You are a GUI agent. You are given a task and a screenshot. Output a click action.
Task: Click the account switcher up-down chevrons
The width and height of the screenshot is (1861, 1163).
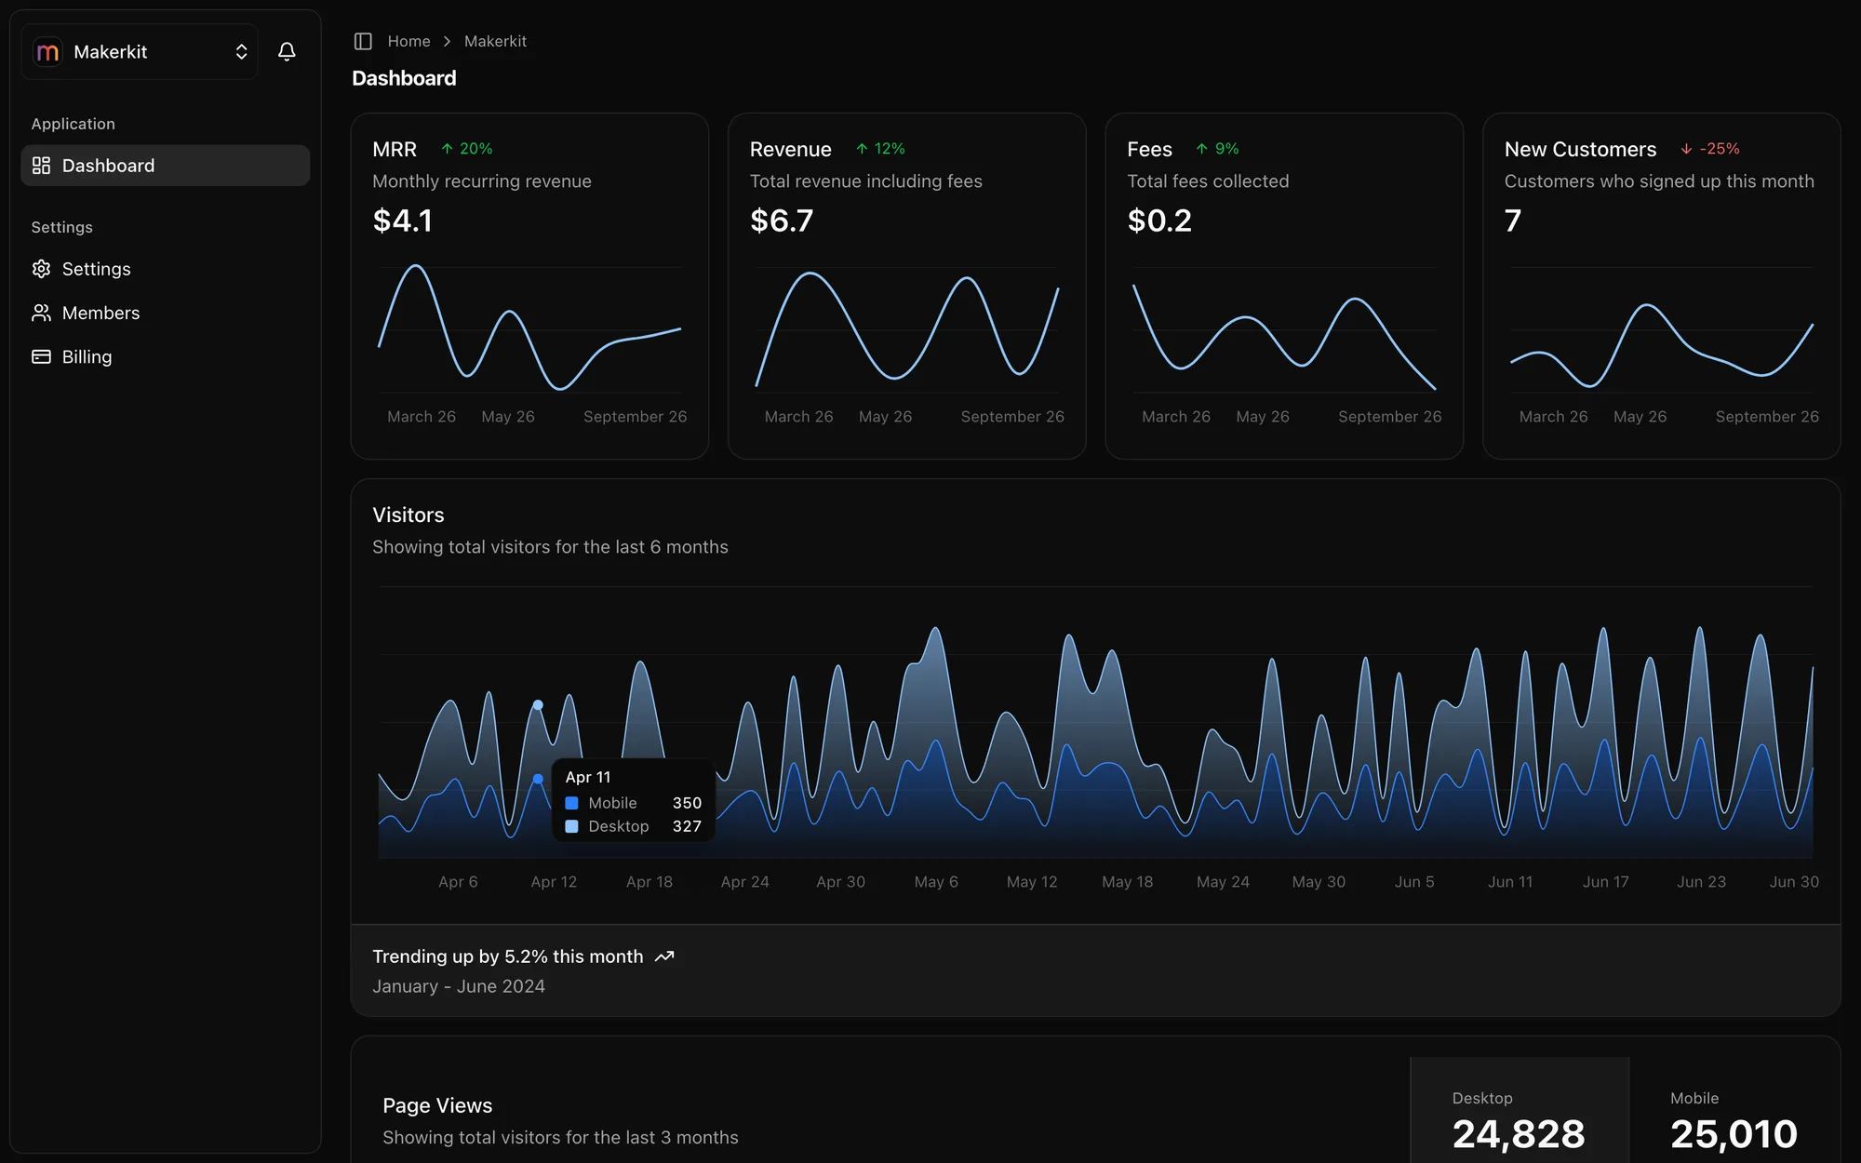(x=241, y=52)
